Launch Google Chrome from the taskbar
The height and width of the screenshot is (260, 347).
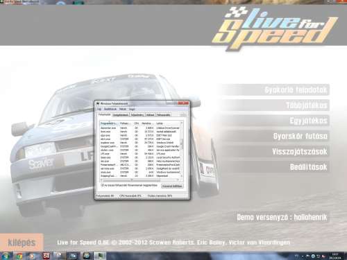point(19,256)
